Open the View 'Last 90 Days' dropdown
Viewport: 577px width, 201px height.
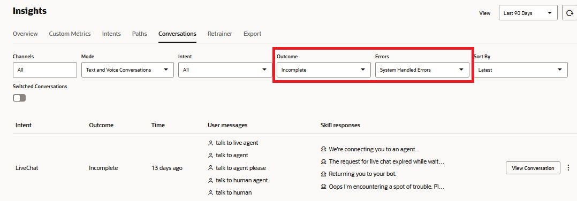[528, 13]
